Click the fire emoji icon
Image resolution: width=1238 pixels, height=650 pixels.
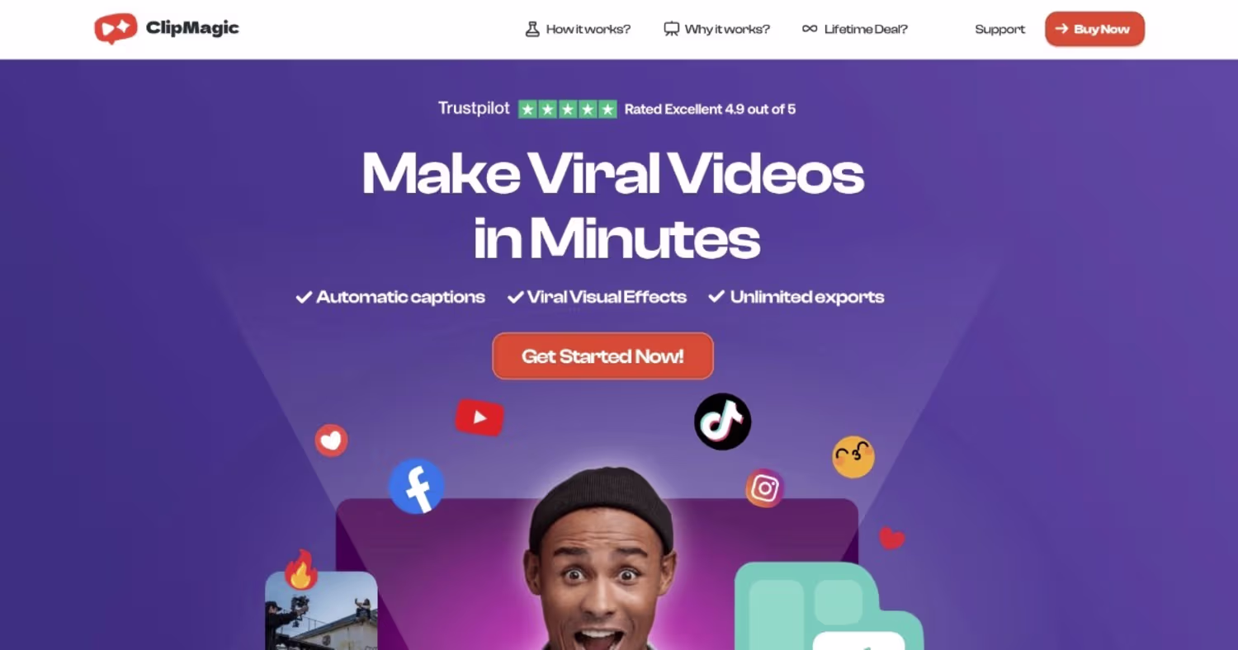[301, 570]
